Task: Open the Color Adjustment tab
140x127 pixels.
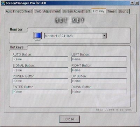Action: [x=47, y=12]
